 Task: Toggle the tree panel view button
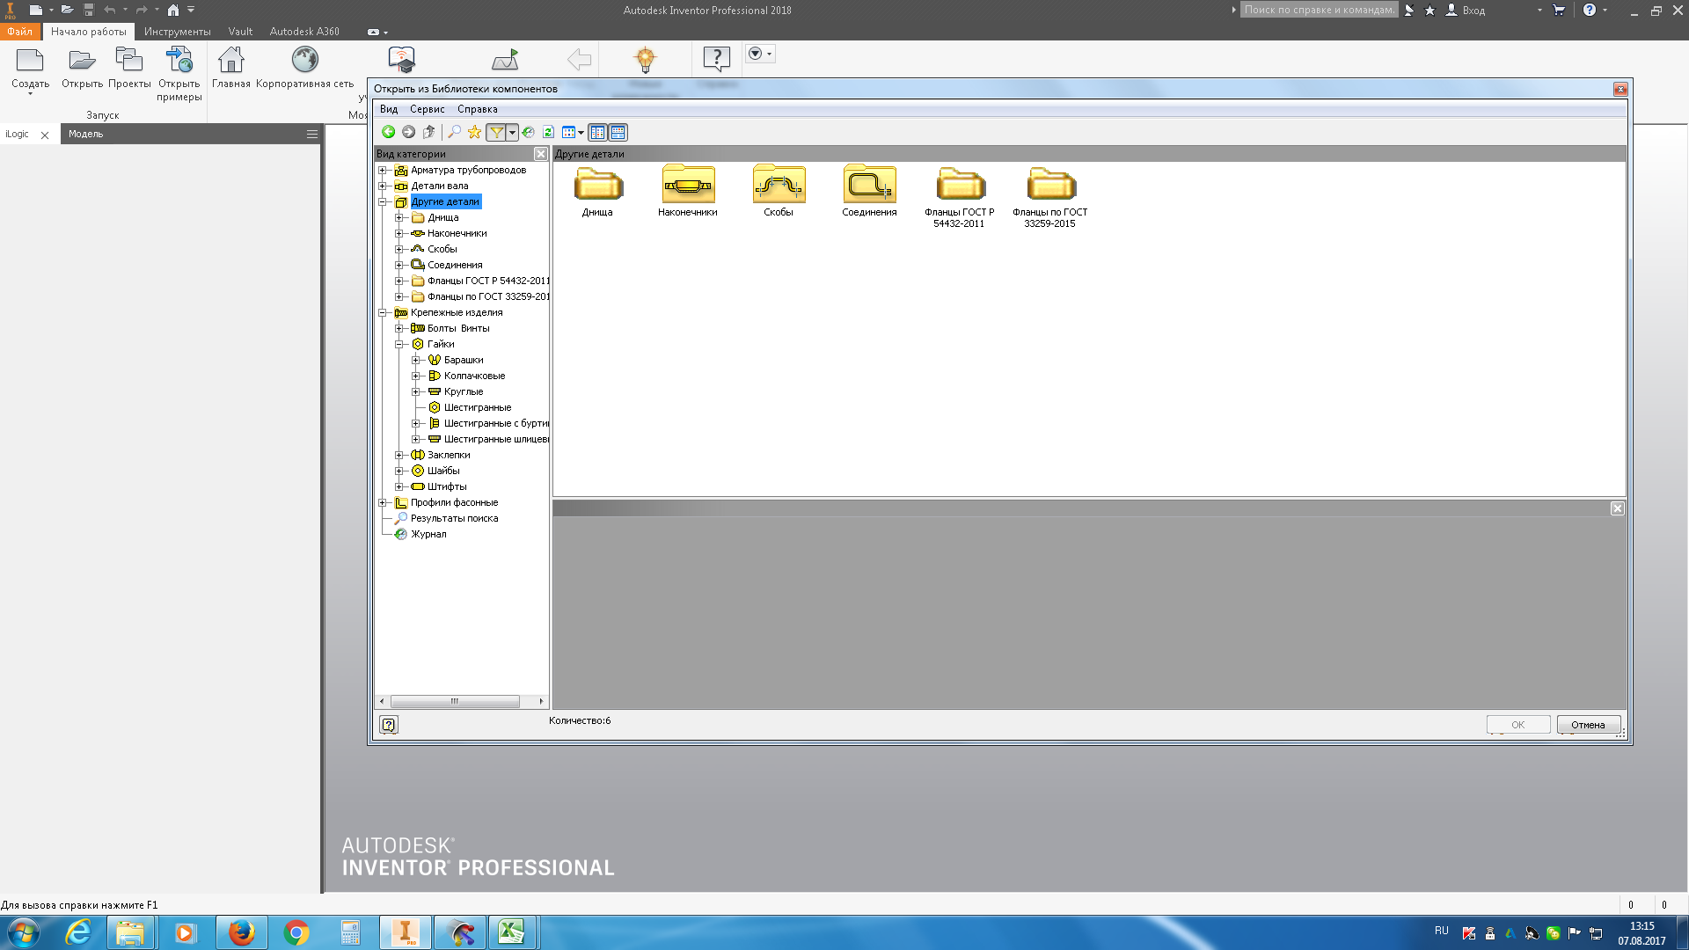[598, 132]
